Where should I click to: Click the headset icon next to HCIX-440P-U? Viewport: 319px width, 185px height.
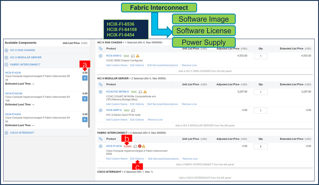(x=133, y=110)
